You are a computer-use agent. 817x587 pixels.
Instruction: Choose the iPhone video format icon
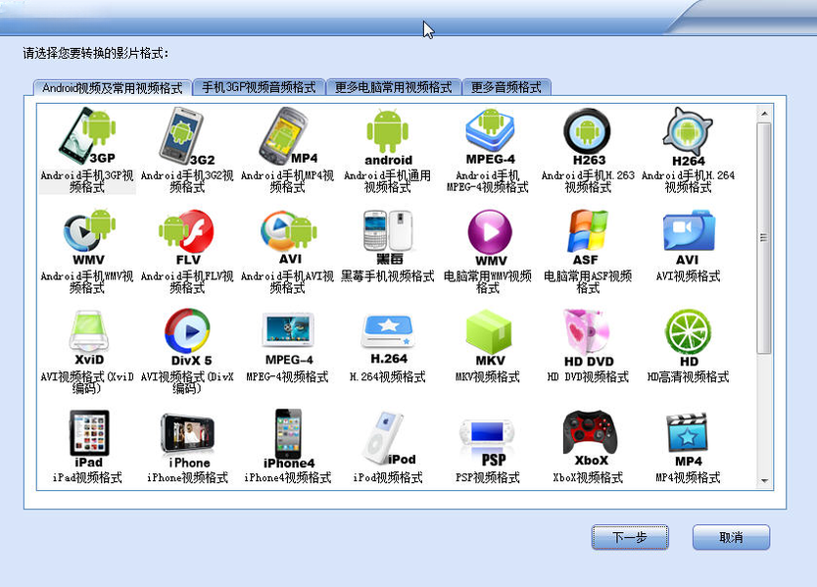[187, 441]
